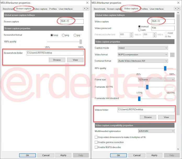Adjust prerecord MB stepper arrows
Screen dimensions: 182x159
click(x=155, y=35)
